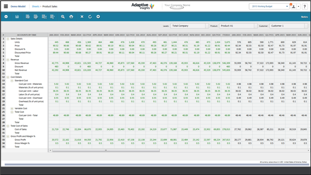
Task: Click the sheet-with-diamond-arrow toolbar icon
Action: 36,17
